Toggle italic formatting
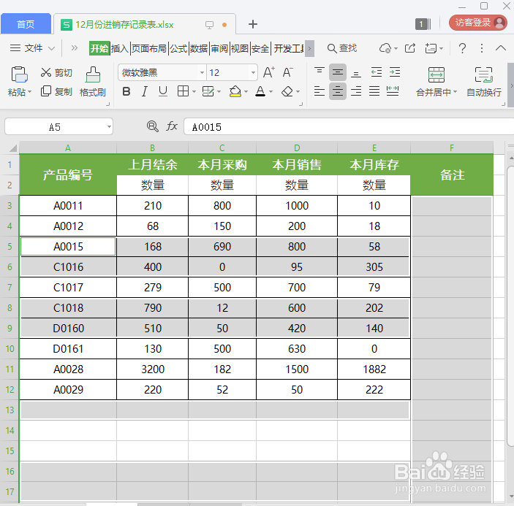 tap(145, 92)
